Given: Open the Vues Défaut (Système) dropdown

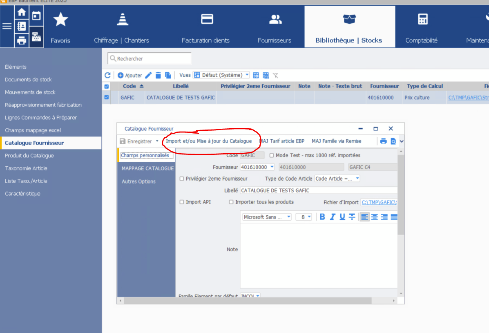Looking at the screenshot, I should (x=221, y=75).
